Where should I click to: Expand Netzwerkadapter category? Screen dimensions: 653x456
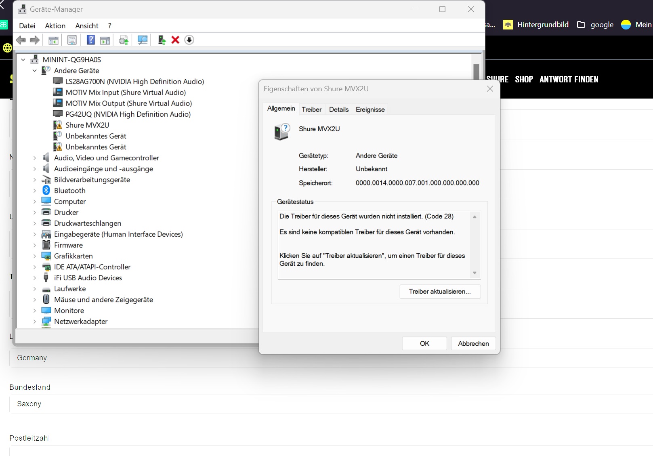pyautogui.click(x=35, y=322)
